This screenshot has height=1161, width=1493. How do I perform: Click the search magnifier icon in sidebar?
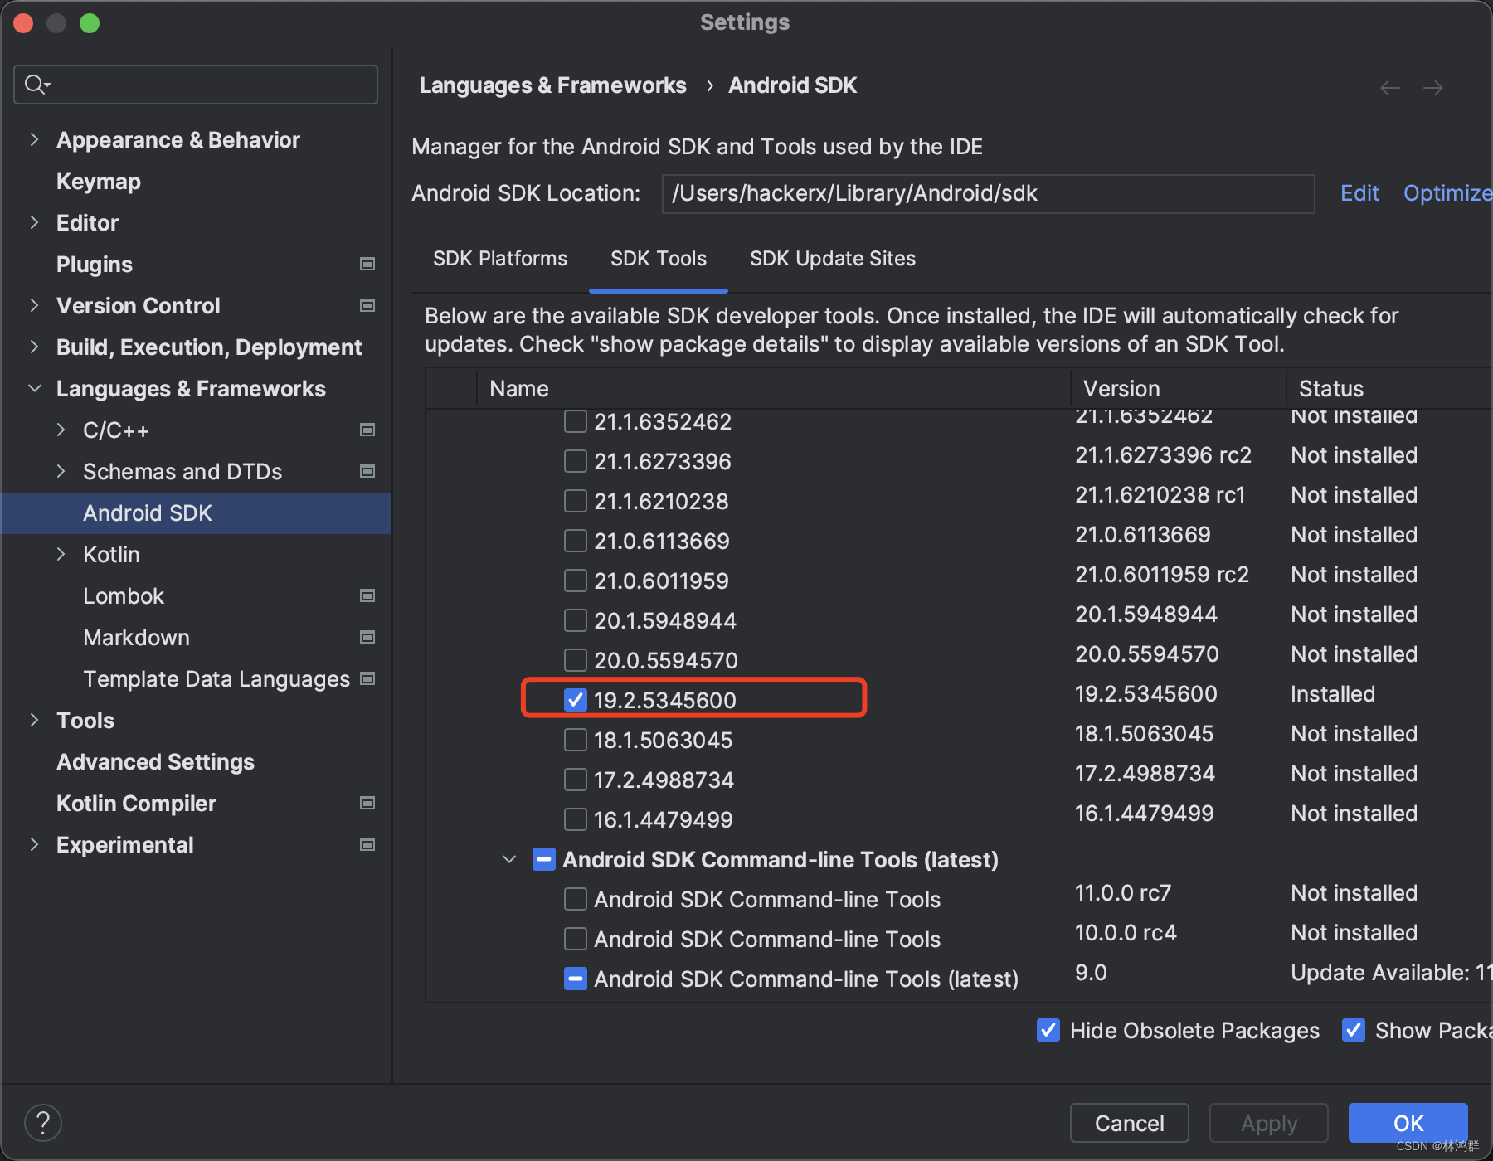pyautogui.click(x=36, y=85)
